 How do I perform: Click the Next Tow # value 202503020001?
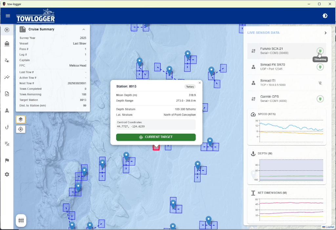click(77, 83)
